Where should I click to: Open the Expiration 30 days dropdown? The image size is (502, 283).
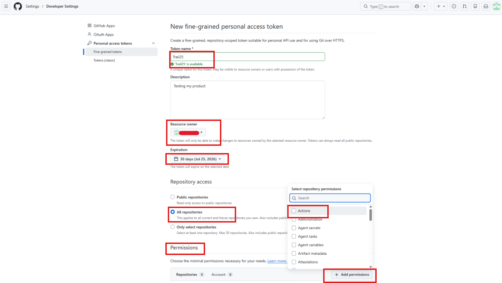(x=197, y=159)
